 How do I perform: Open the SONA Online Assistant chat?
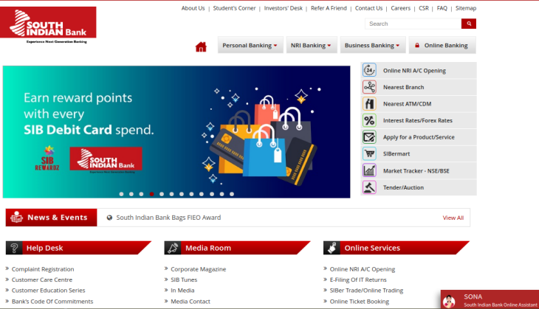click(x=490, y=299)
